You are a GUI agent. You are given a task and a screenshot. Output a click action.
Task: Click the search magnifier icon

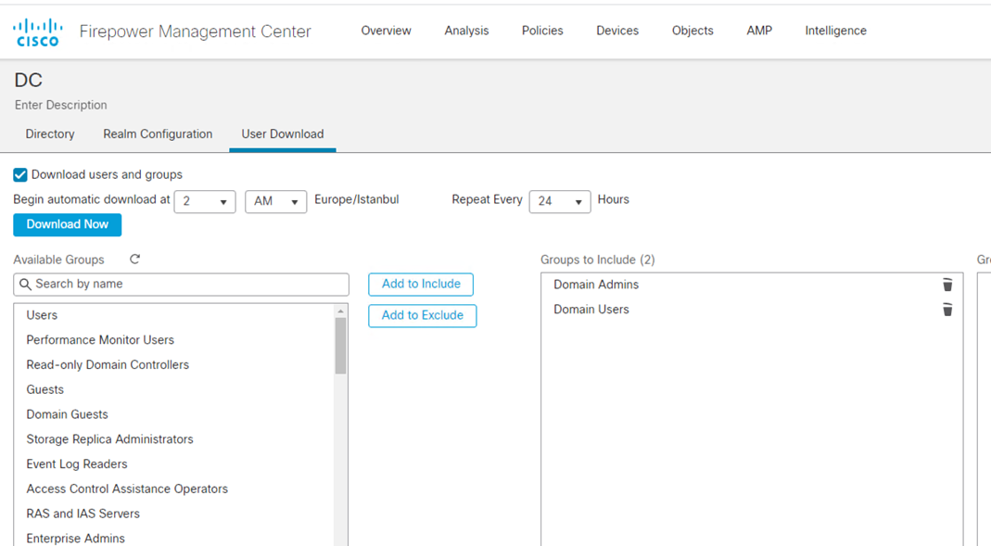point(25,285)
